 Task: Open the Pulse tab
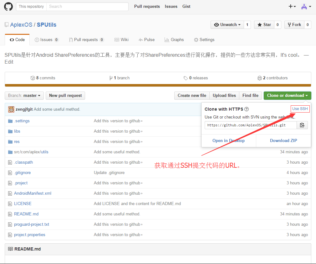pyautogui.click(x=146, y=40)
